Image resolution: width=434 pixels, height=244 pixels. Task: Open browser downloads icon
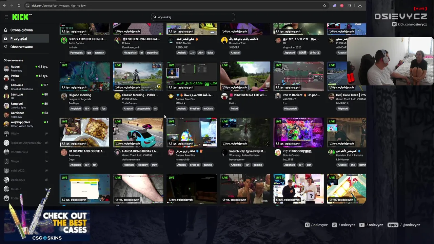pos(360,5)
